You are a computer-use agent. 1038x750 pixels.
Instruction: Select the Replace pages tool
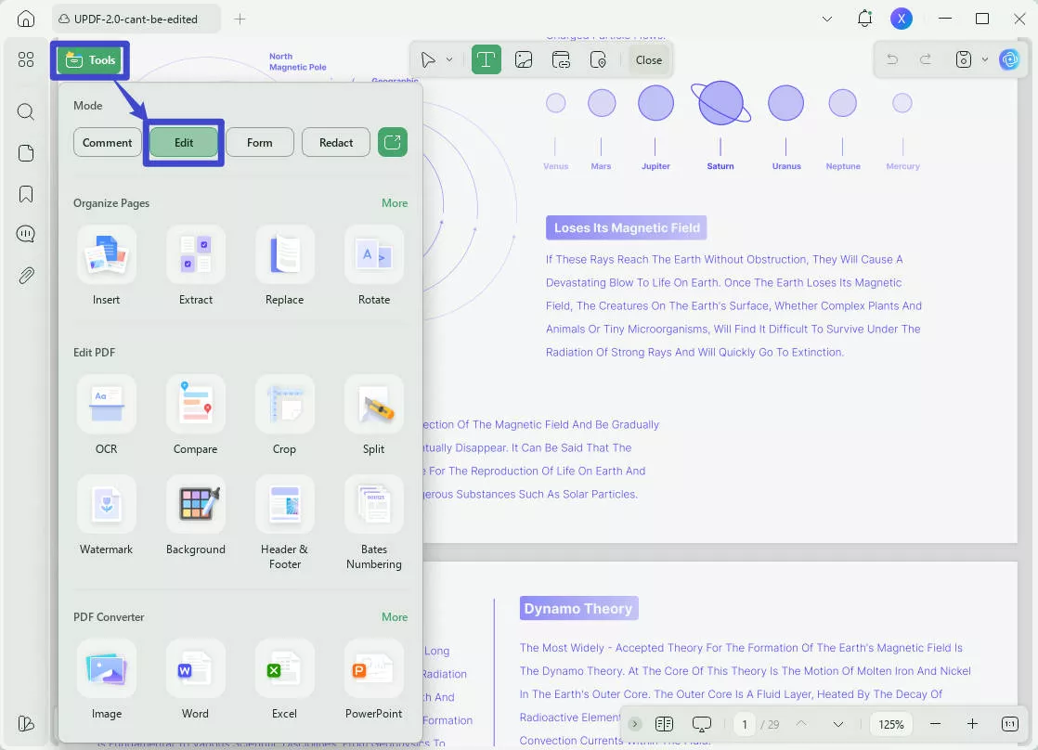[285, 265]
